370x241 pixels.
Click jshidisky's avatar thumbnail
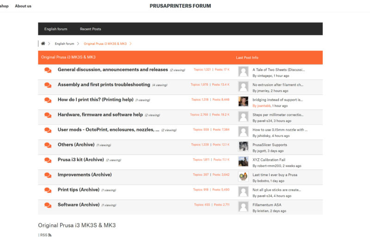243,131
